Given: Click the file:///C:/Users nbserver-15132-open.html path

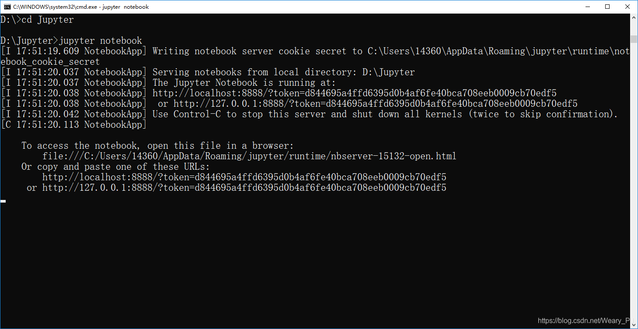Looking at the screenshot, I should 249,156.
